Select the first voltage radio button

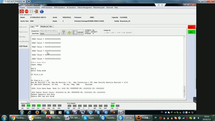105,33
